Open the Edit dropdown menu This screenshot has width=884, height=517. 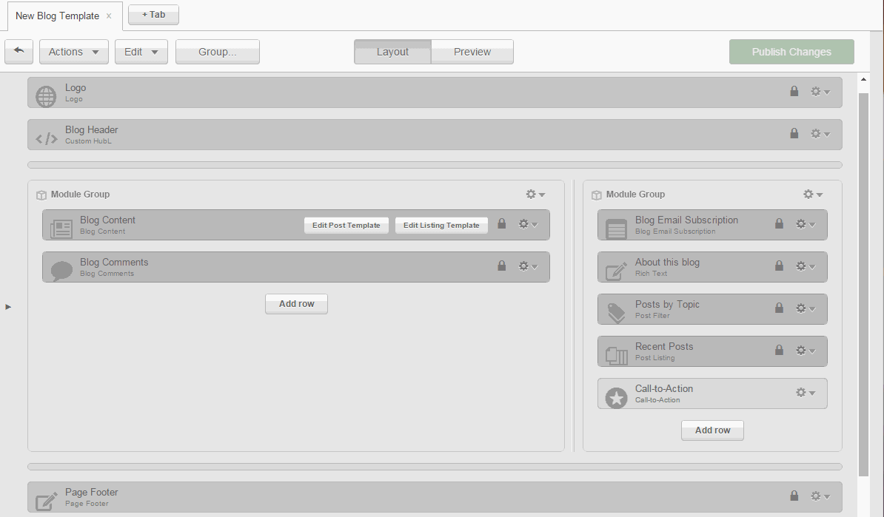pyautogui.click(x=141, y=52)
